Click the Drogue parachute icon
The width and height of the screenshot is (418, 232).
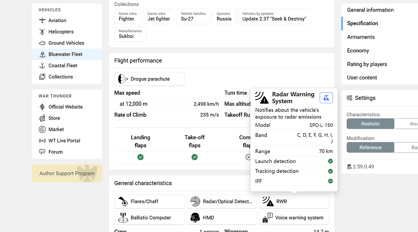[x=122, y=79]
